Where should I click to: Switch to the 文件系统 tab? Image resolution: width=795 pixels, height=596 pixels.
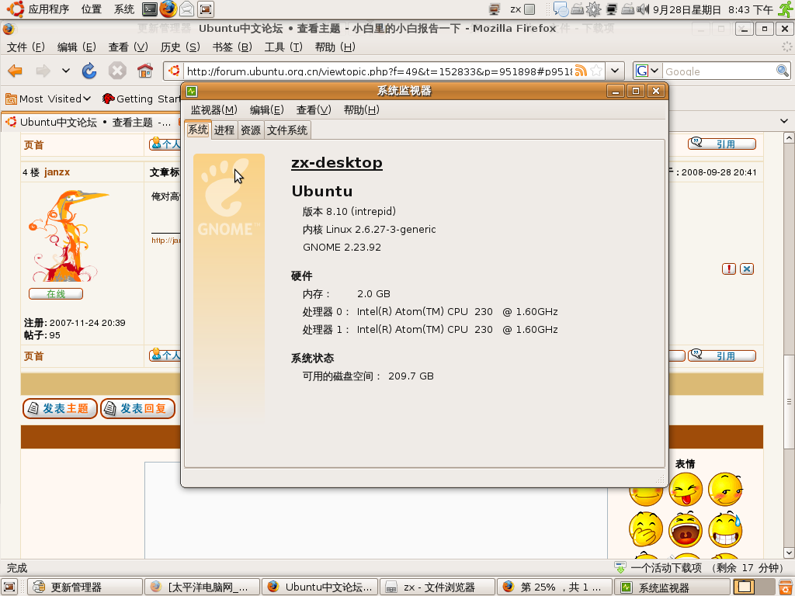(287, 130)
